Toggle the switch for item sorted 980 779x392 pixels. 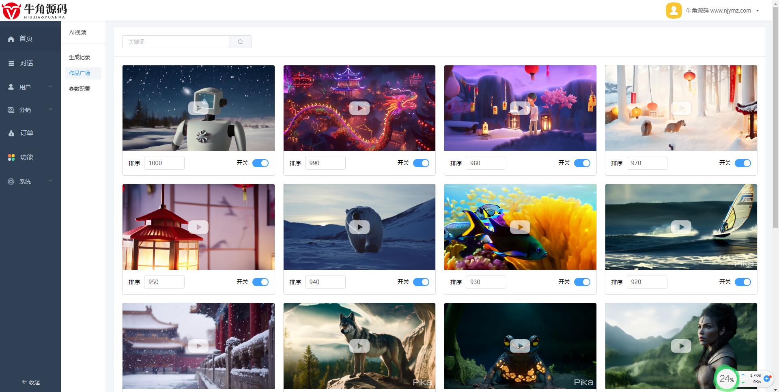point(582,163)
